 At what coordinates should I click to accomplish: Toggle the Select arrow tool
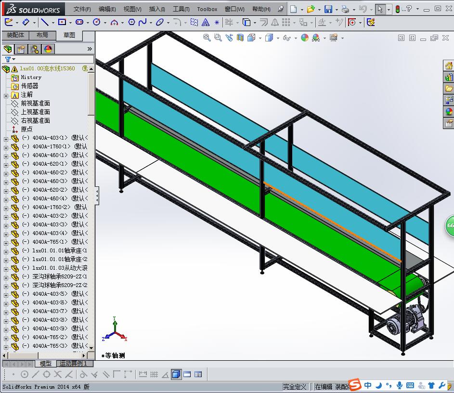380,9
